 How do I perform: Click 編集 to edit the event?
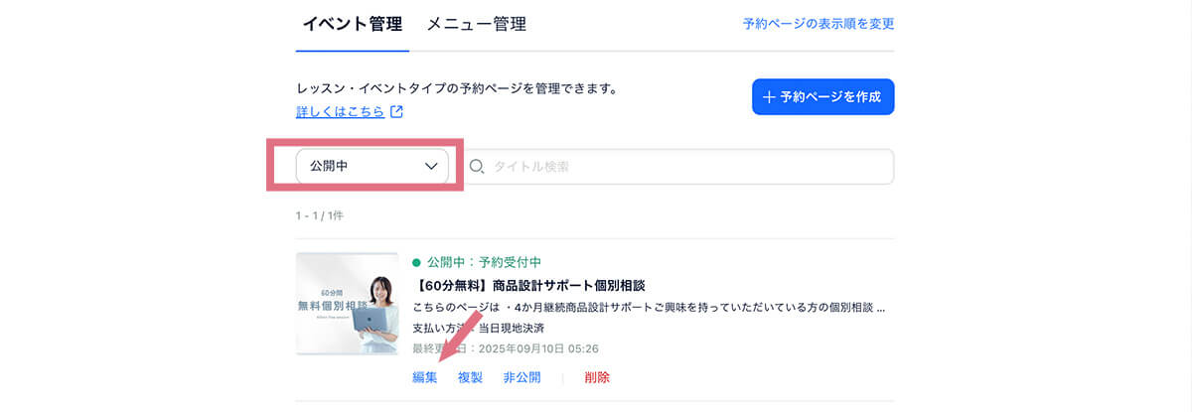click(424, 377)
